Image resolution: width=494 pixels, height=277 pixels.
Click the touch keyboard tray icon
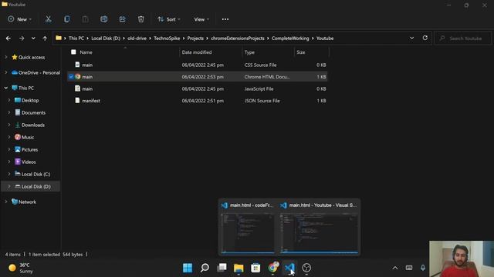coord(409,268)
